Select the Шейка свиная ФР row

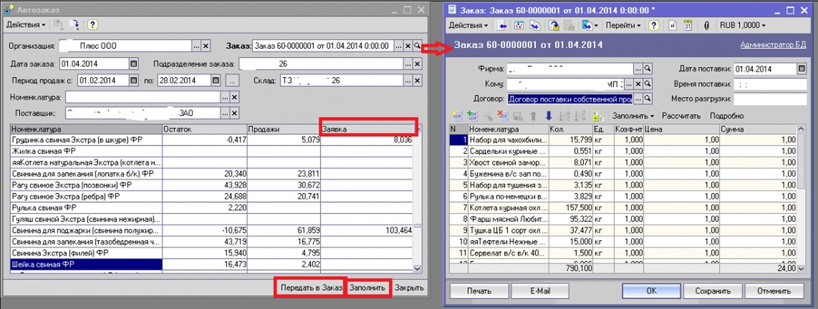[86, 264]
